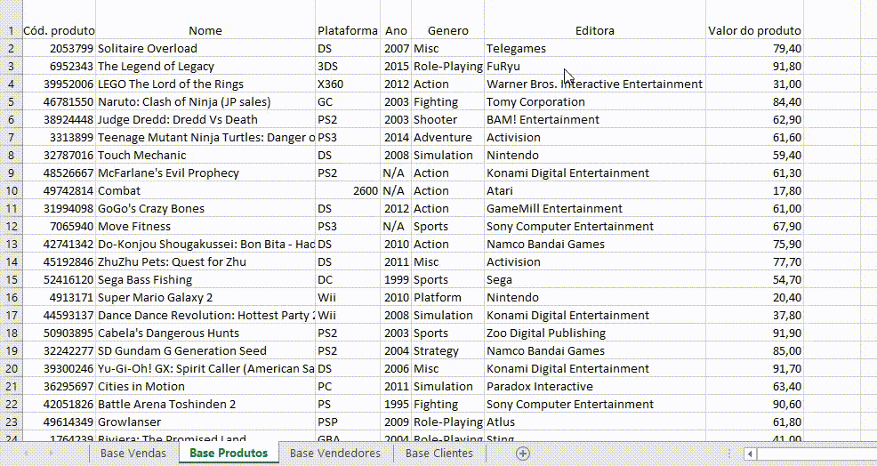Select the publisher cell 'Telegames'
This screenshot has width=877, height=466.
pyautogui.click(x=594, y=49)
